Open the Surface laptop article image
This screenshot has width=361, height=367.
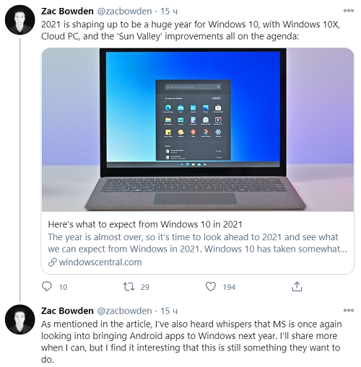198,130
